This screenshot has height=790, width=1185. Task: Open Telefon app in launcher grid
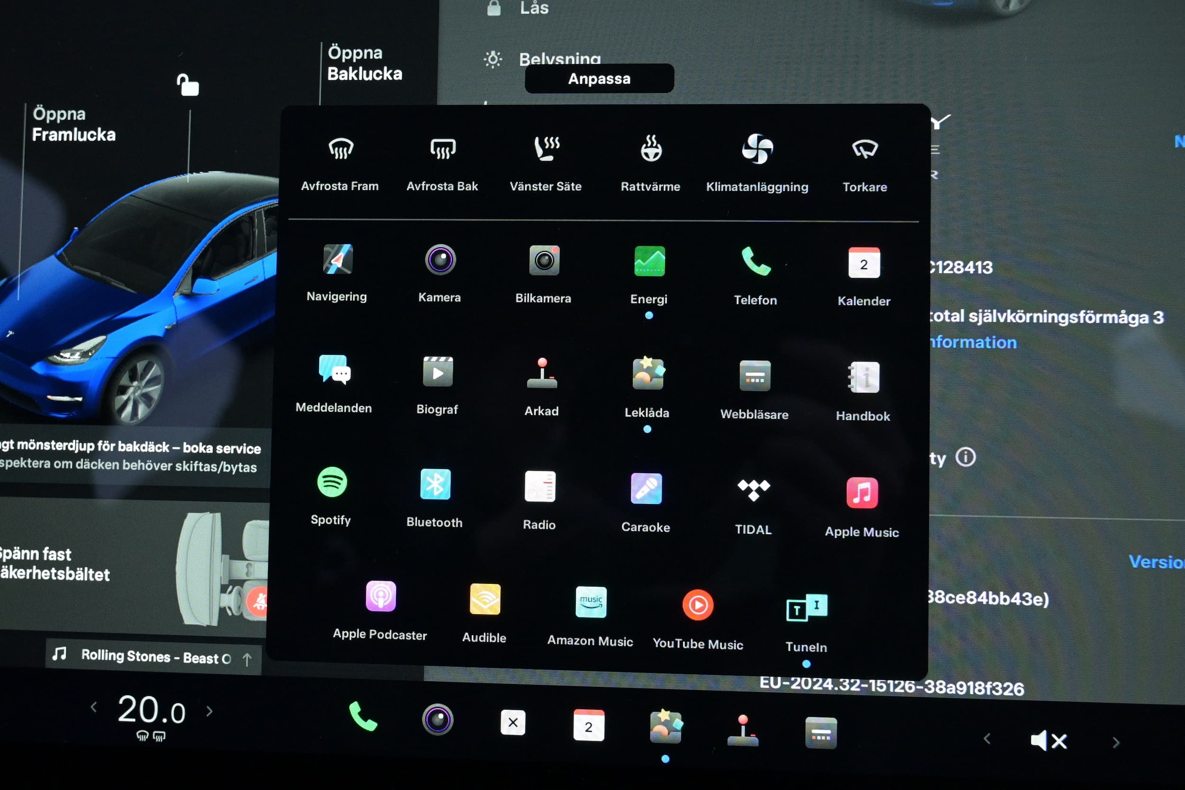(755, 276)
